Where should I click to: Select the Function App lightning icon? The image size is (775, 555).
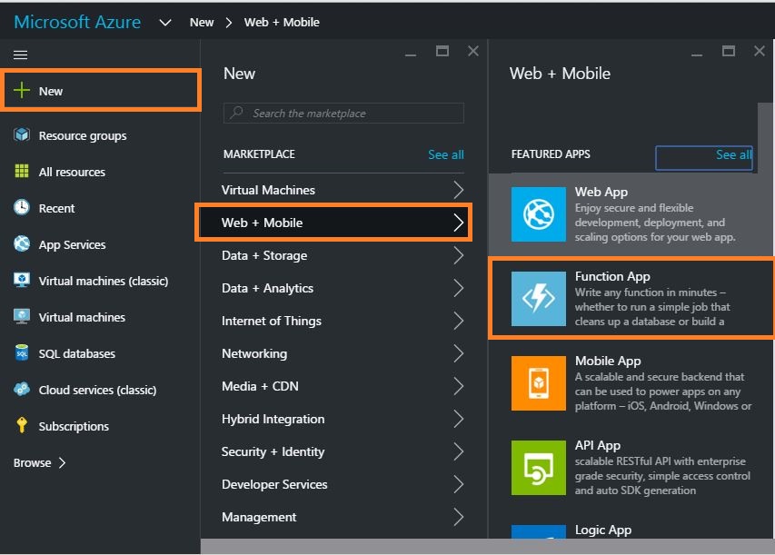pyautogui.click(x=538, y=298)
